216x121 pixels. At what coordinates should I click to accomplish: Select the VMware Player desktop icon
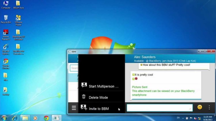(18, 20)
